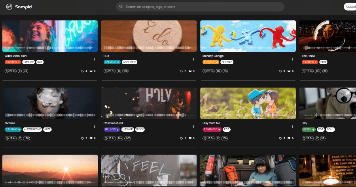Focus the search samples input field

pyautogui.click(x=200, y=7)
